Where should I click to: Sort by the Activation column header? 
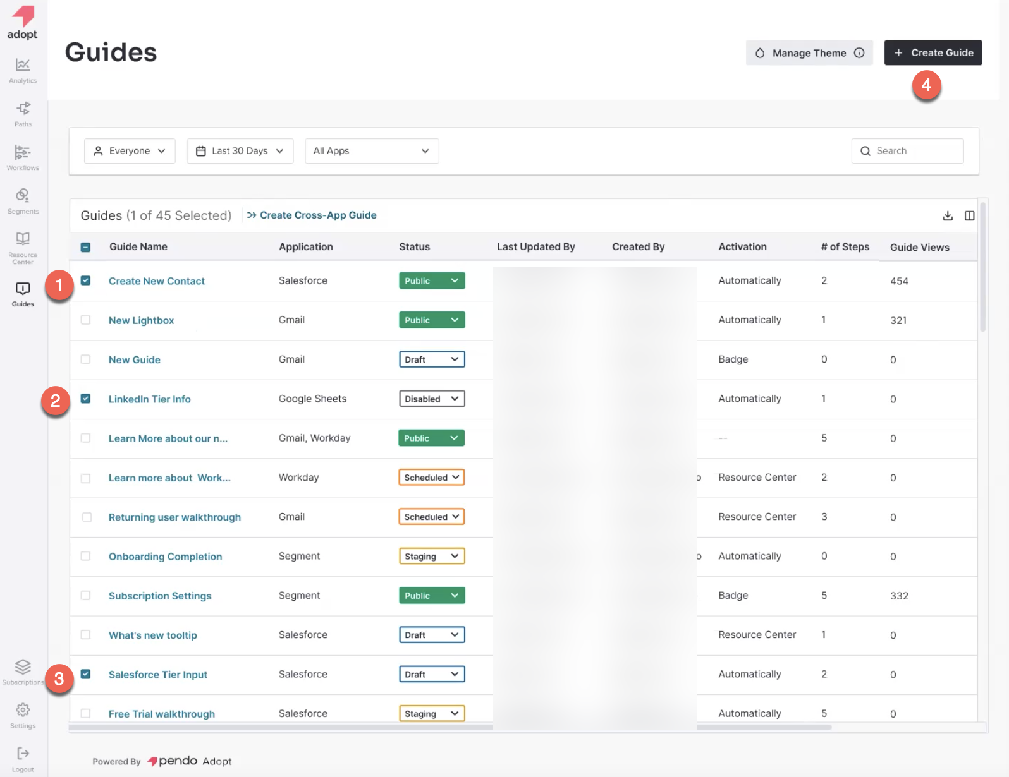click(x=743, y=247)
